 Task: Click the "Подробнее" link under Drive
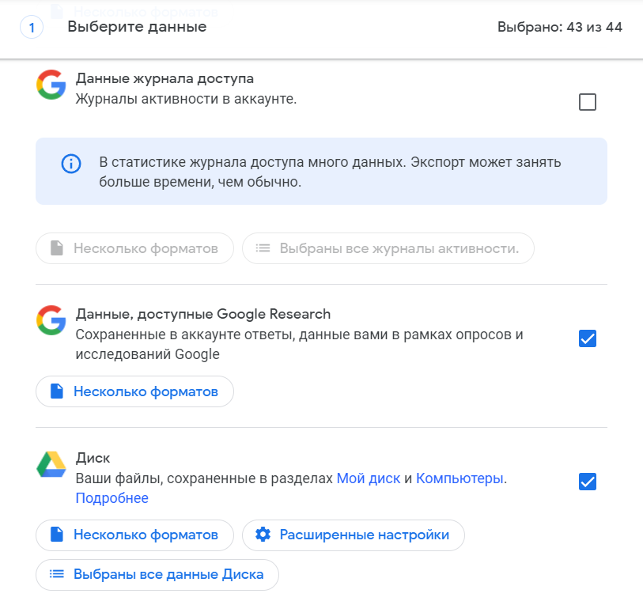coord(112,498)
